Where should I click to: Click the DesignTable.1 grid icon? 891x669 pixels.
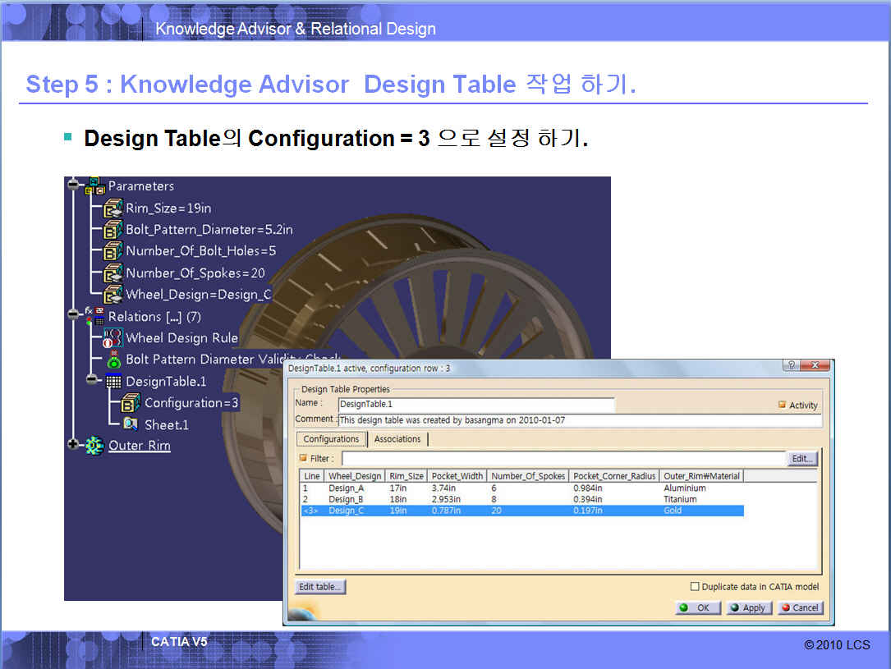click(113, 382)
